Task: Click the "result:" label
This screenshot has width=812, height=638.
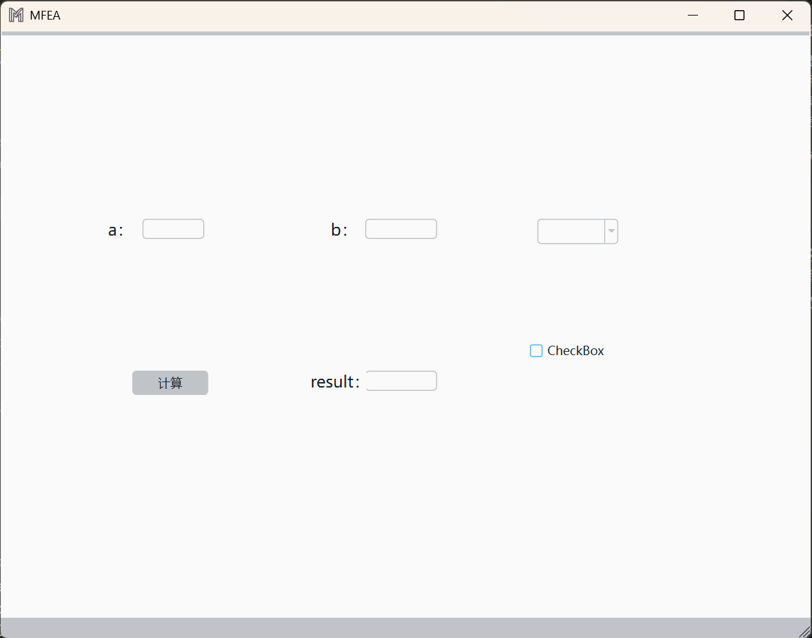Action: pos(335,382)
